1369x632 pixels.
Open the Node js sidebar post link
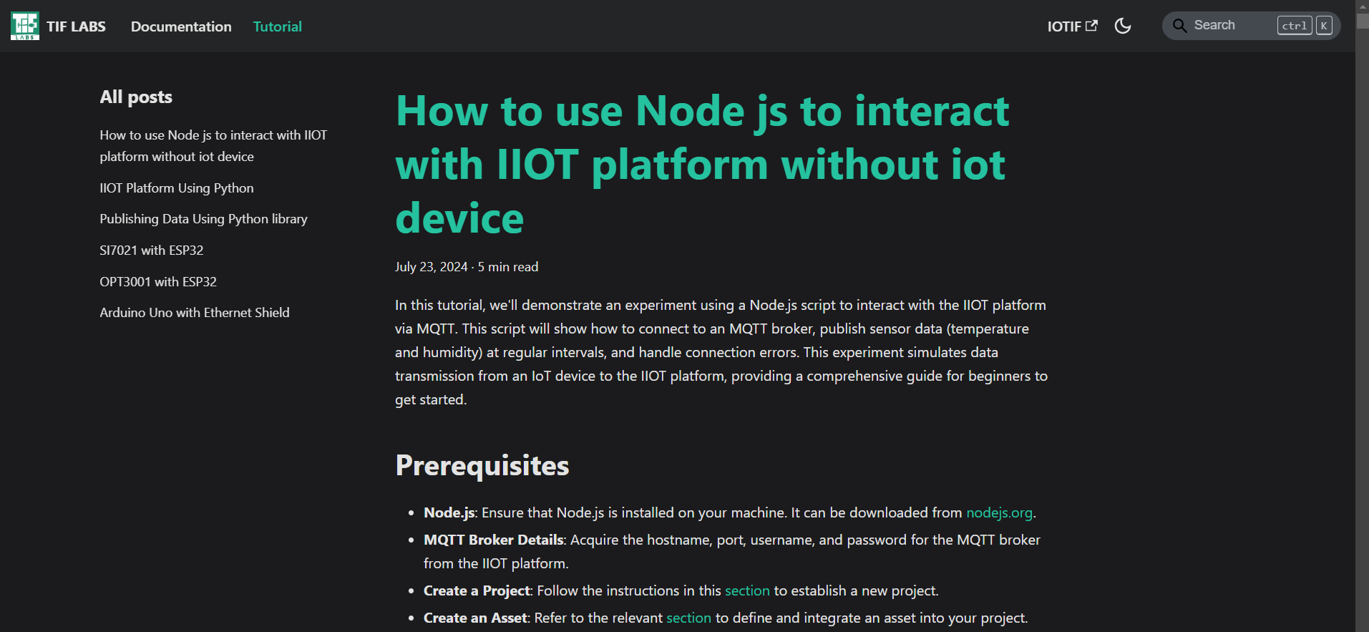coord(213,145)
